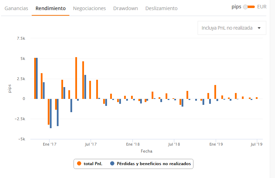Click the −5k y-axis value
275x178 pixels.
22,139
